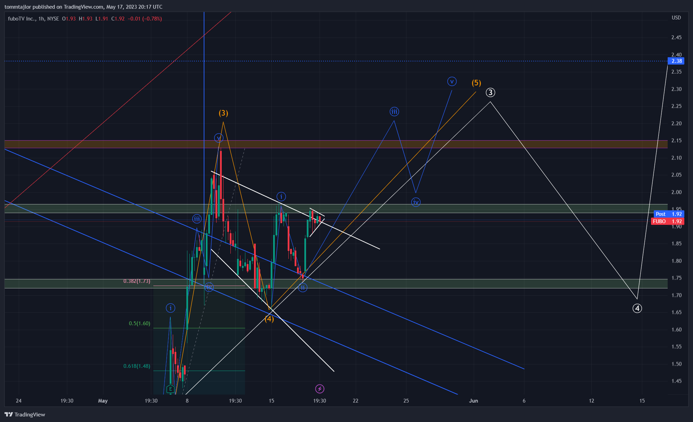The image size is (693, 422).
Task: Click the TradingView logo at bottom left
Action: tap(25, 414)
